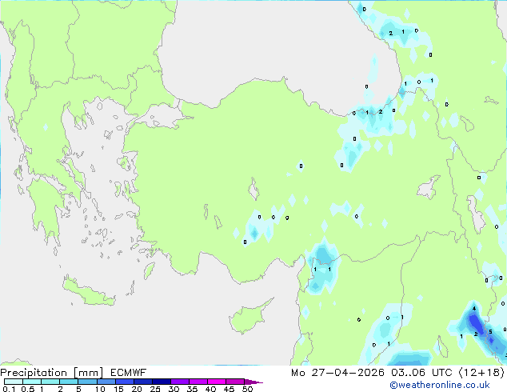Viewport: 507px width, 392px height.
Task: Click the legend value '0.5'
Action: pyautogui.click(x=28, y=389)
